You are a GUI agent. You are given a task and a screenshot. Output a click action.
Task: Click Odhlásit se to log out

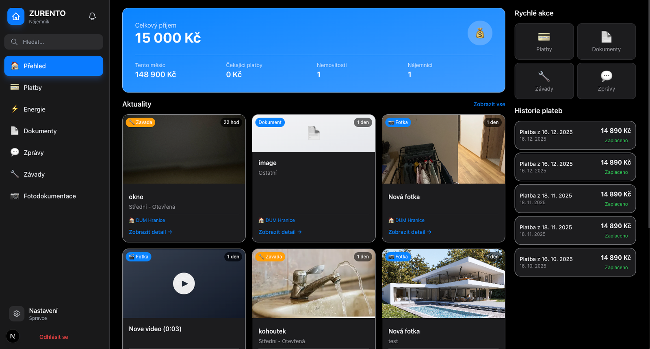(x=54, y=337)
